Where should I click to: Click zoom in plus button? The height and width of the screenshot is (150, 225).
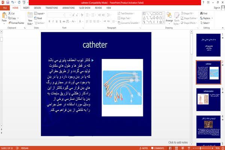tap(212, 148)
